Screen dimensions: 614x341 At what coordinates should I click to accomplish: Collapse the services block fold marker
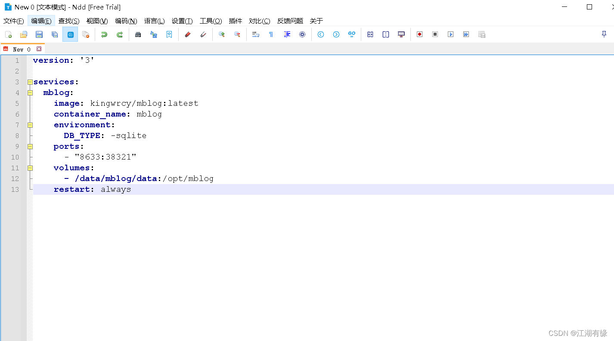click(x=29, y=82)
